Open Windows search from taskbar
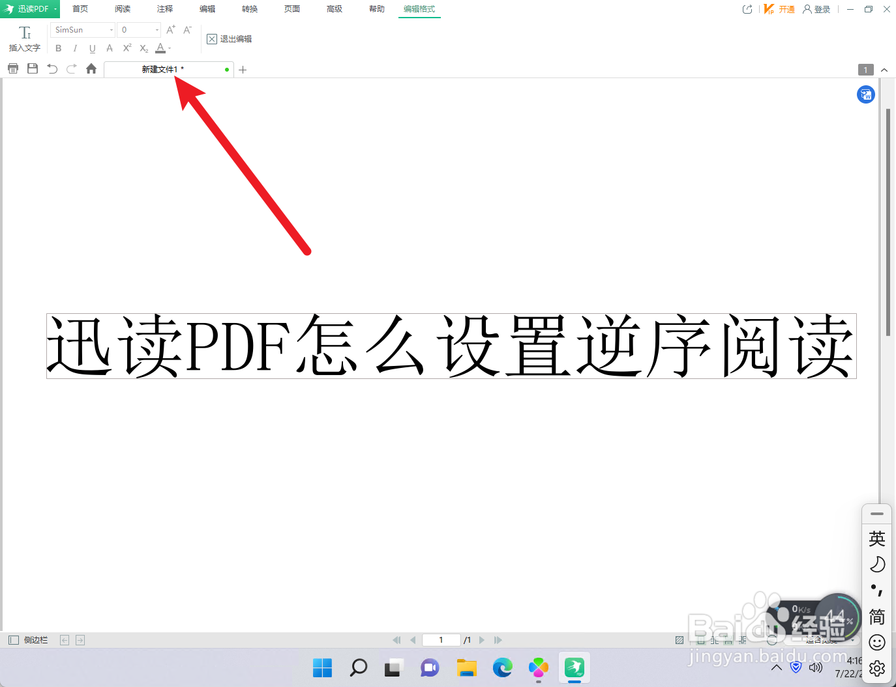Screen dimensions: 896x687 (x=359, y=667)
